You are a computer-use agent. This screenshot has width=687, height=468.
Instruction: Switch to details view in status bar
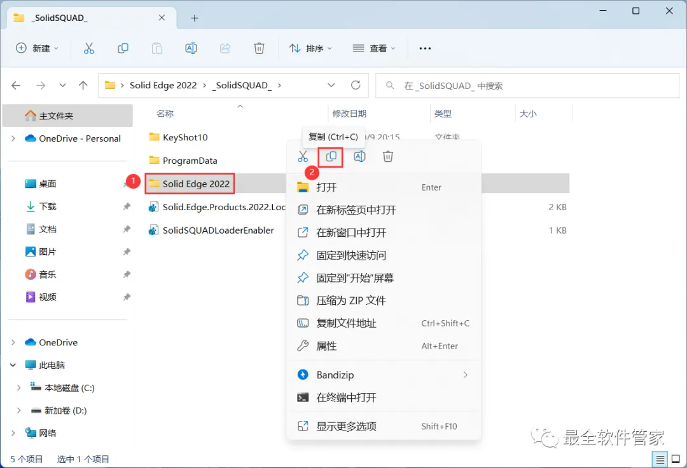coord(660,459)
